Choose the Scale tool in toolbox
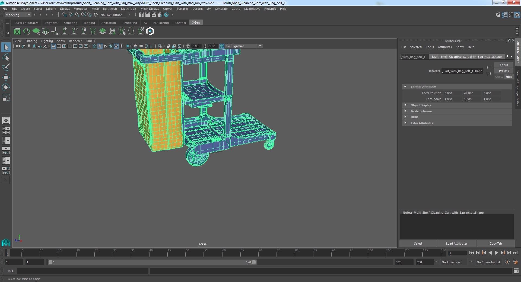This screenshot has height=282, width=521. (6, 97)
